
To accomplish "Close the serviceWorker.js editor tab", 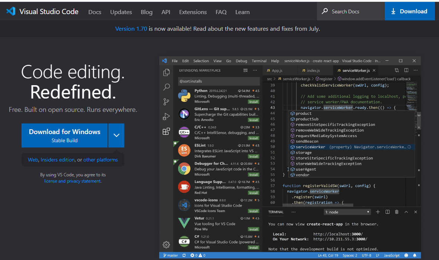I will (x=374, y=70).
